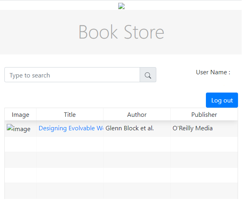
Task: Click the Publisher column header
Action: click(x=204, y=114)
